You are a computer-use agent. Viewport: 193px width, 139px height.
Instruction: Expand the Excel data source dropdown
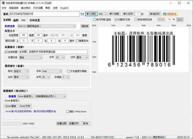pos(42,96)
